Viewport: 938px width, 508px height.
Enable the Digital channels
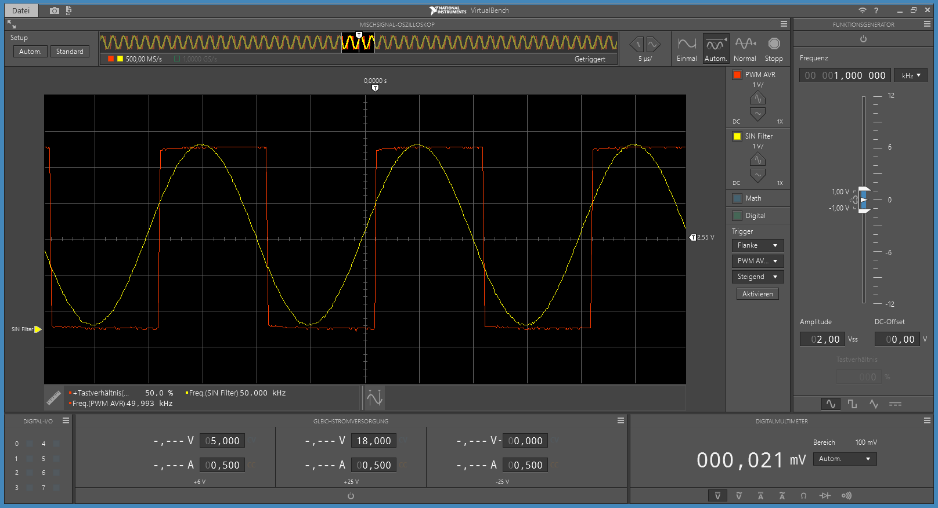[737, 216]
